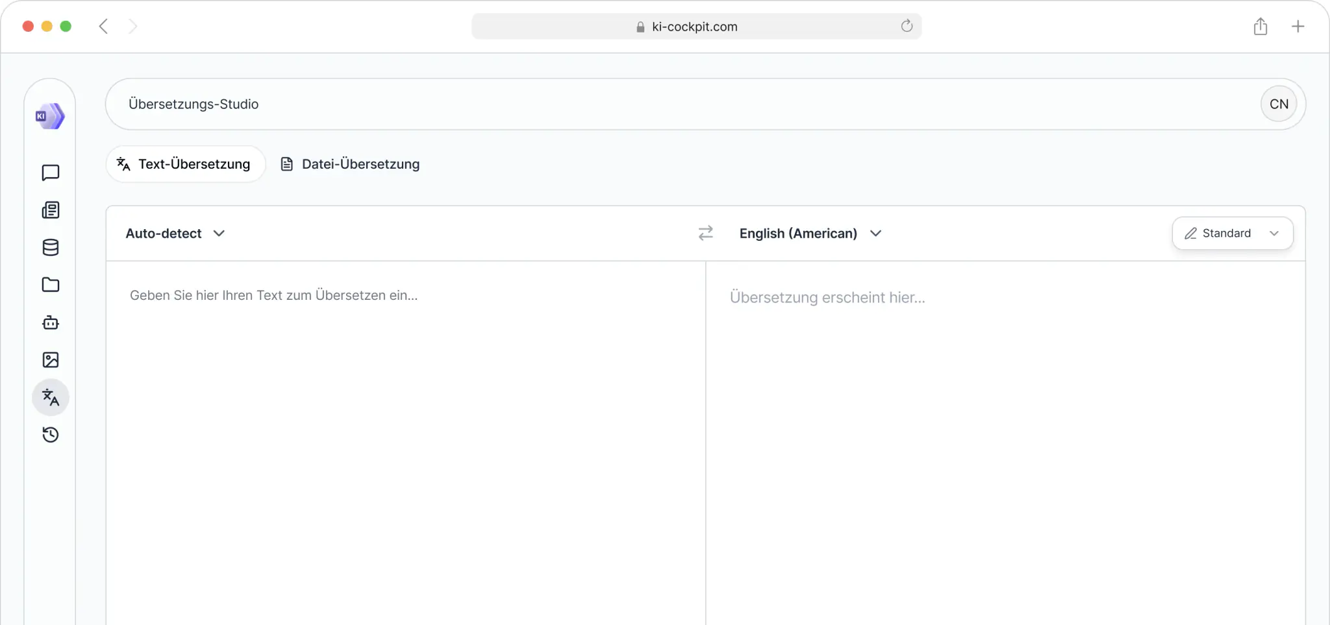1330x625 pixels.
Task: Switch to the Datei-Übersetzung tab
Action: pos(350,164)
